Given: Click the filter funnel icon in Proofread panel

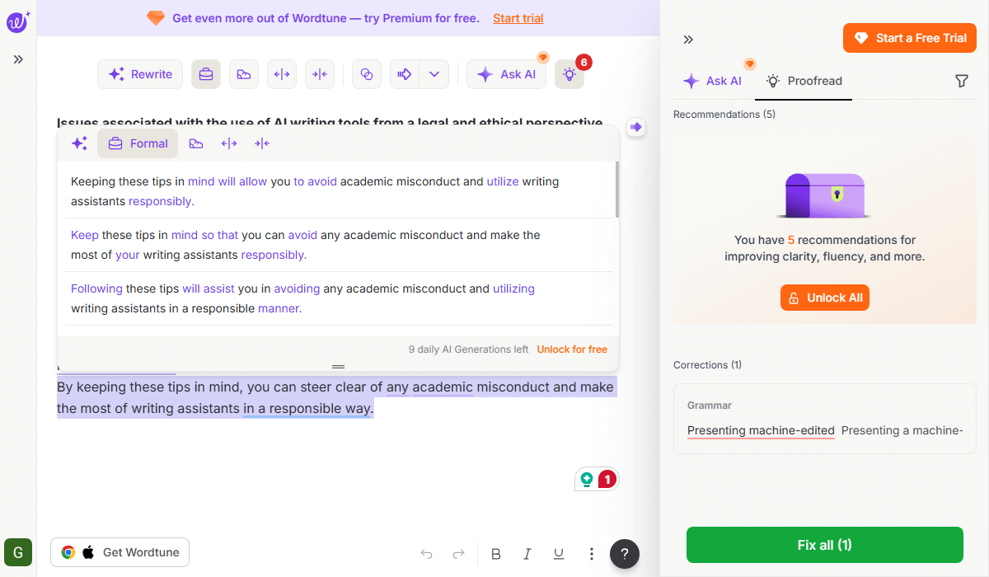Looking at the screenshot, I should pyautogui.click(x=961, y=81).
